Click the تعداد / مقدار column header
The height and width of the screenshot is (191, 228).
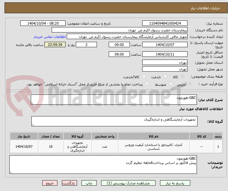click(51, 136)
